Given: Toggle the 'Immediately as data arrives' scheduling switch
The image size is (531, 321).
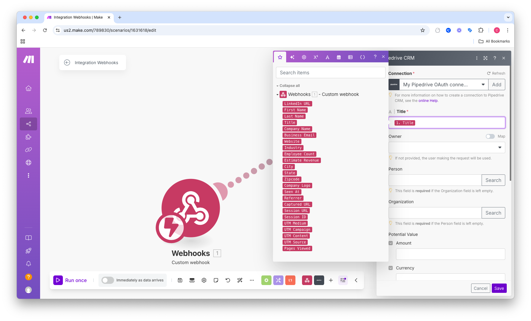Looking at the screenshot, I should coord(107,280).
